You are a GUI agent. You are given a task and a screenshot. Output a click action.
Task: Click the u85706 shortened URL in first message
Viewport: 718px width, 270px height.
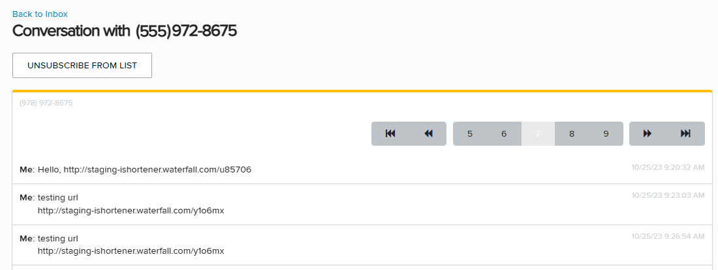pyautogui.click(x=157, y=170)
